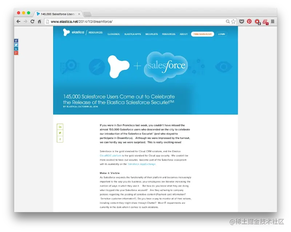The image size is (291, 232).
Task: Open the CloudSOC nav menu item
Action: [113, 34]
